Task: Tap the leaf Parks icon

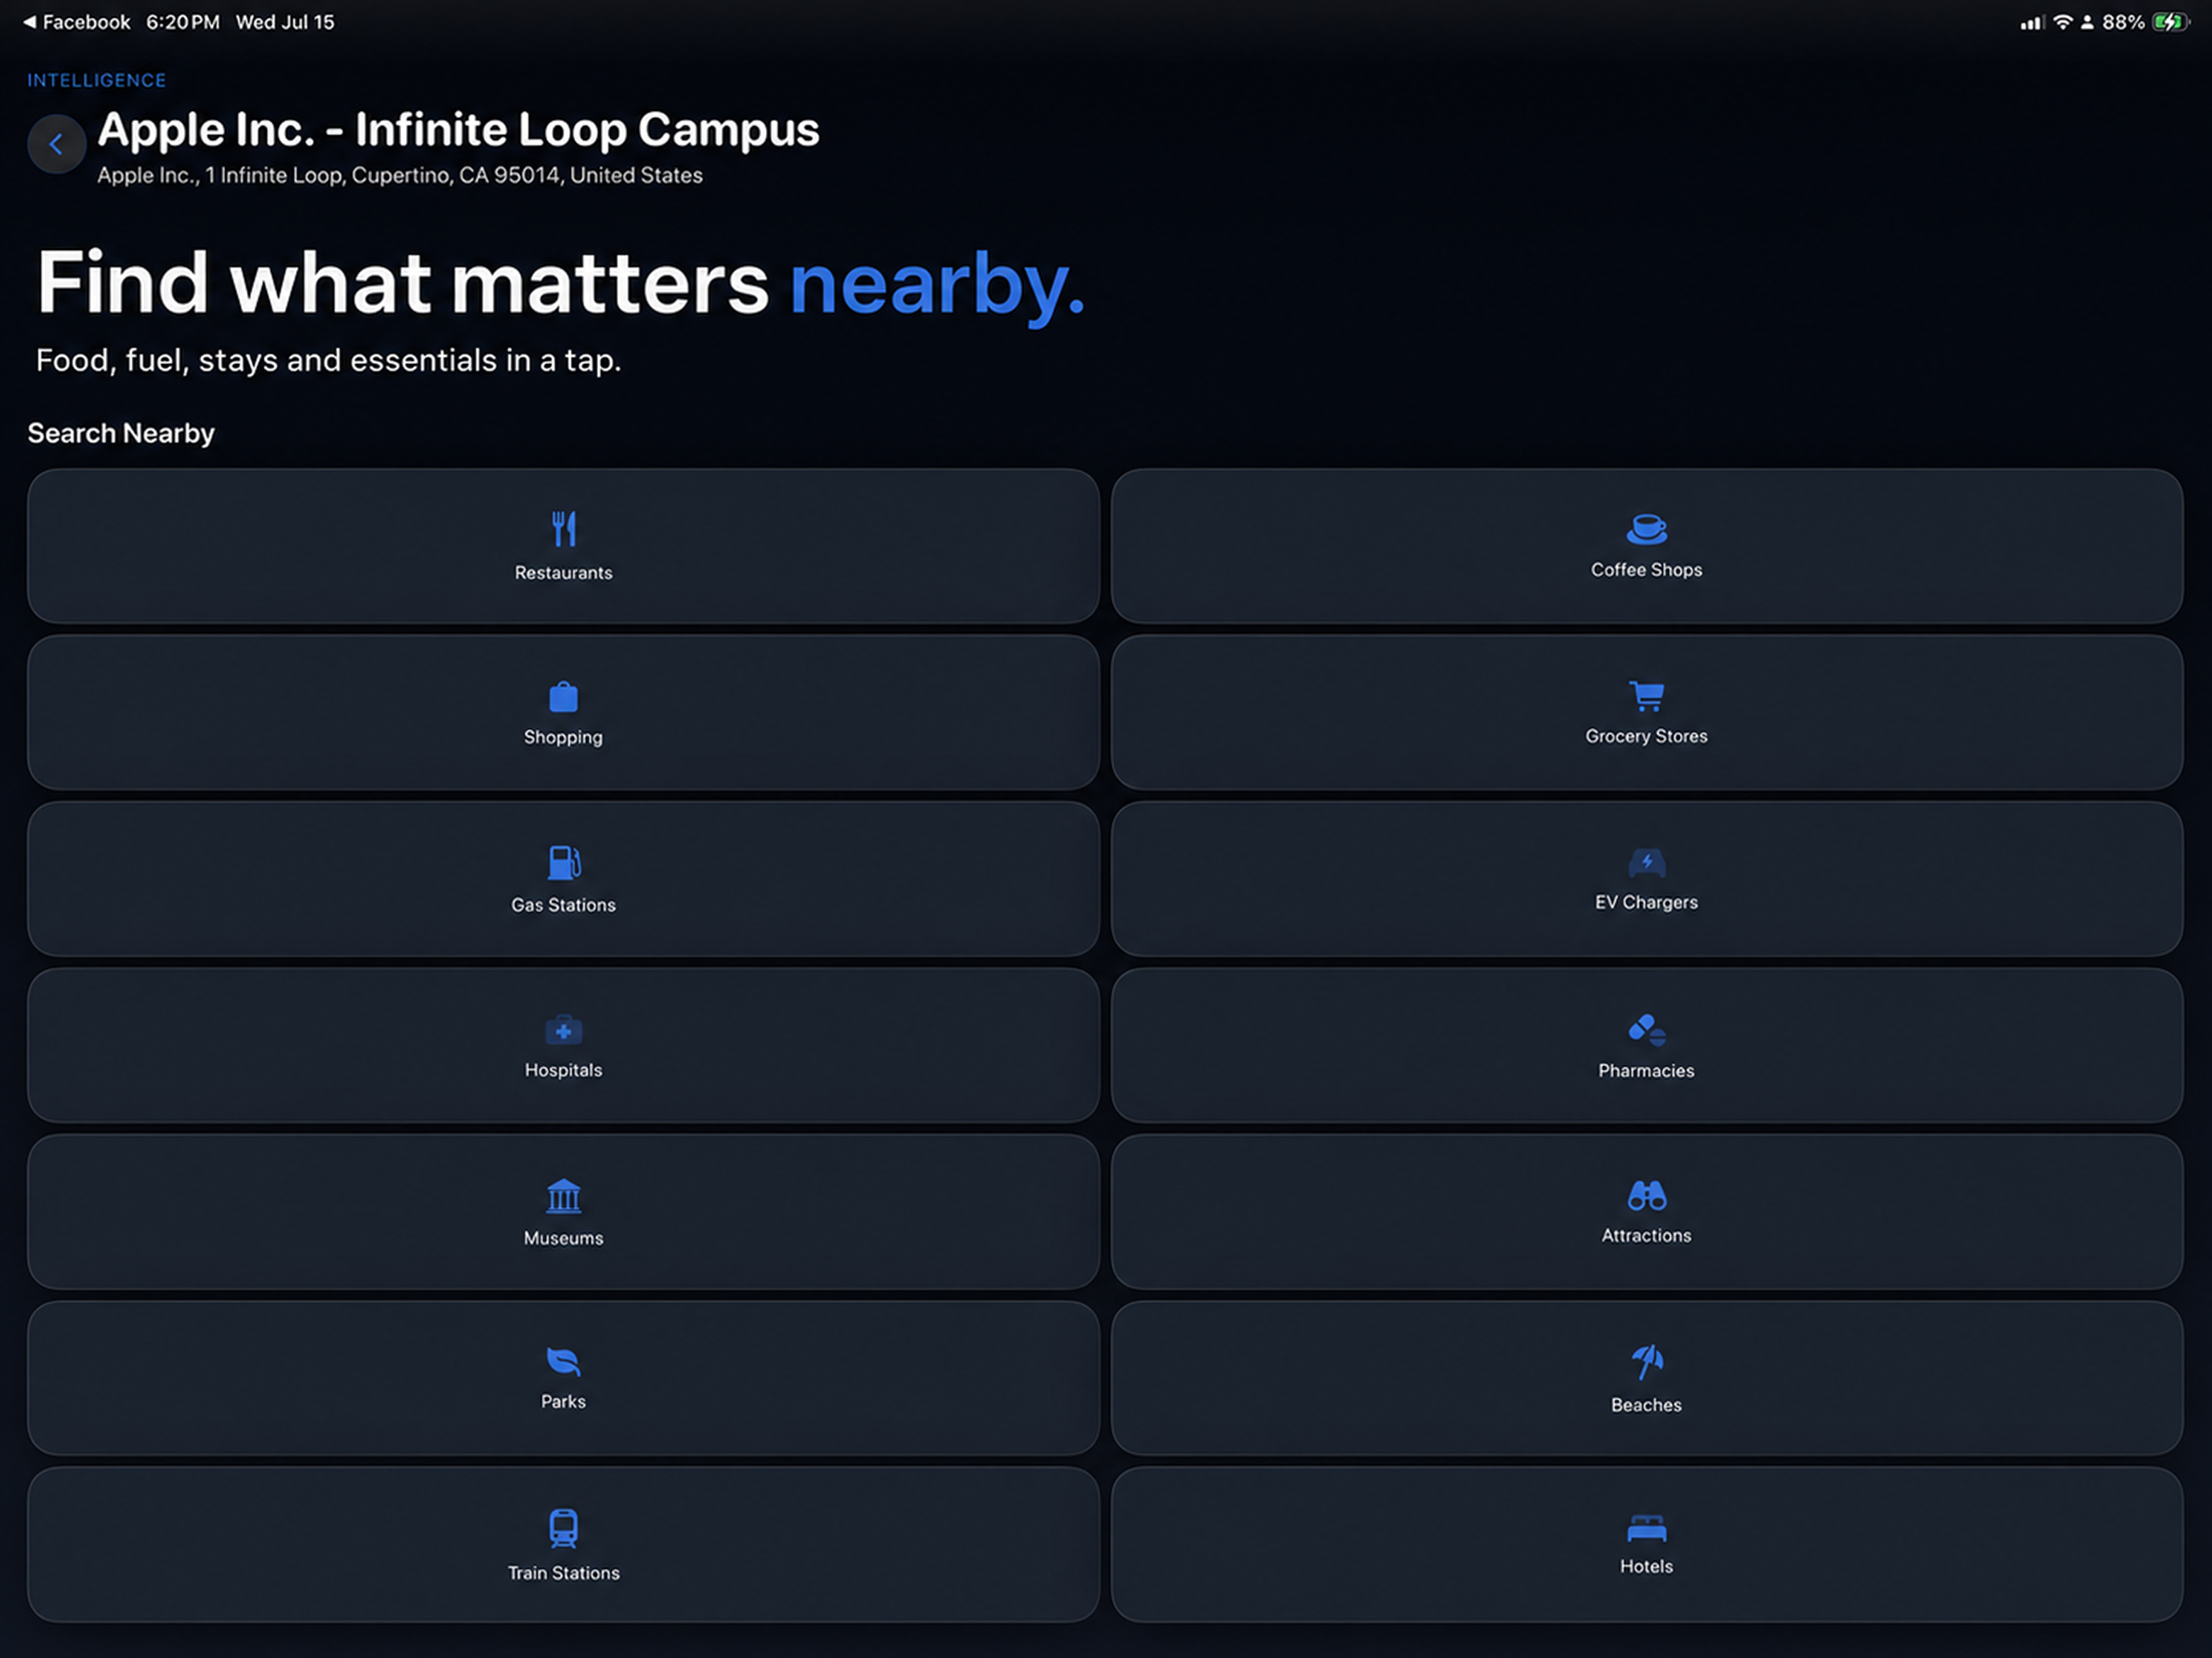Action: [564, 1361]
